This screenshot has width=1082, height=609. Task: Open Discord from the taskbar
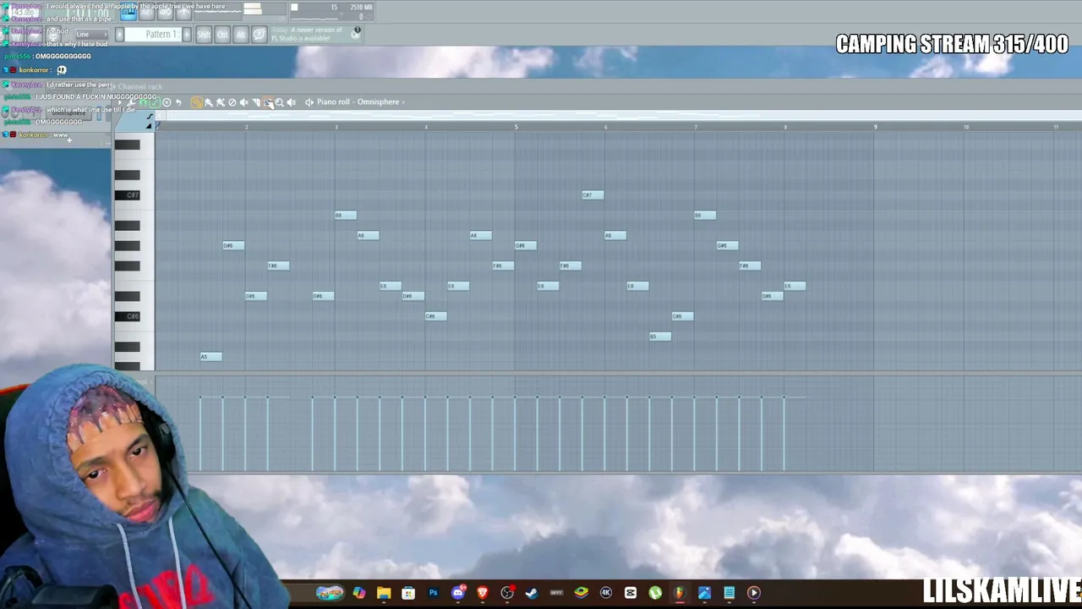tap(457, 593)
